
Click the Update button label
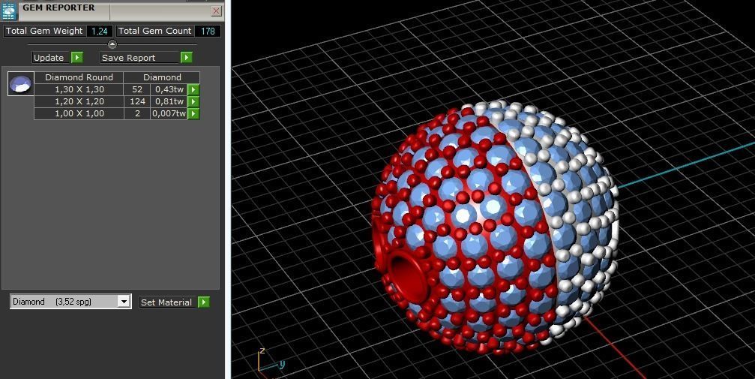(49, 57)
